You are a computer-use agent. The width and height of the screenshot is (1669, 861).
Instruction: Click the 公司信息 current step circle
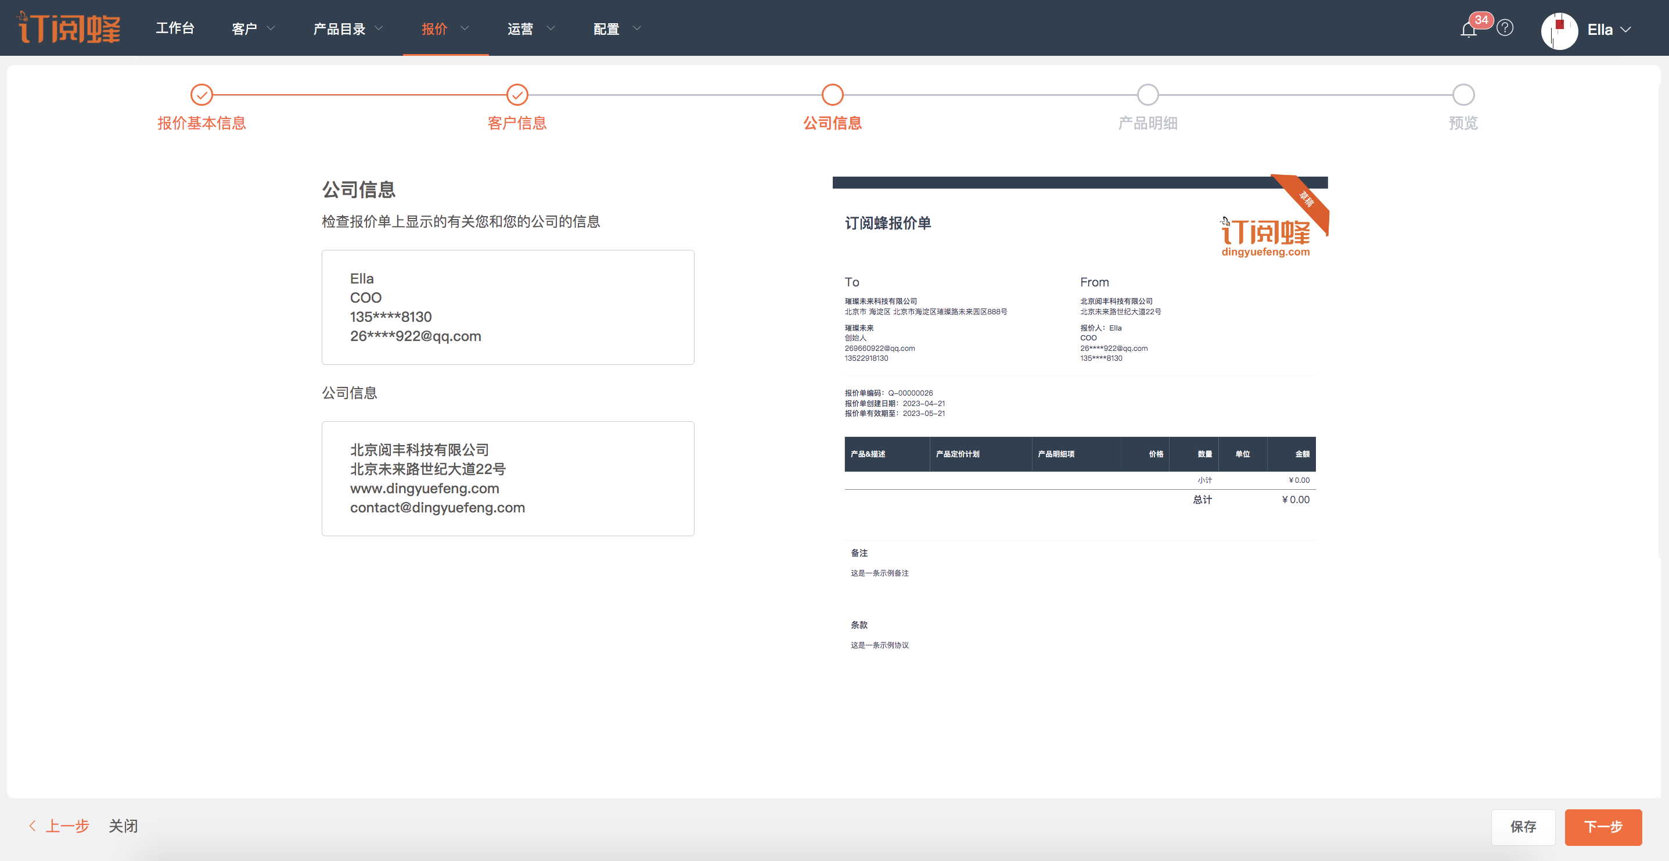click(833, 95)
